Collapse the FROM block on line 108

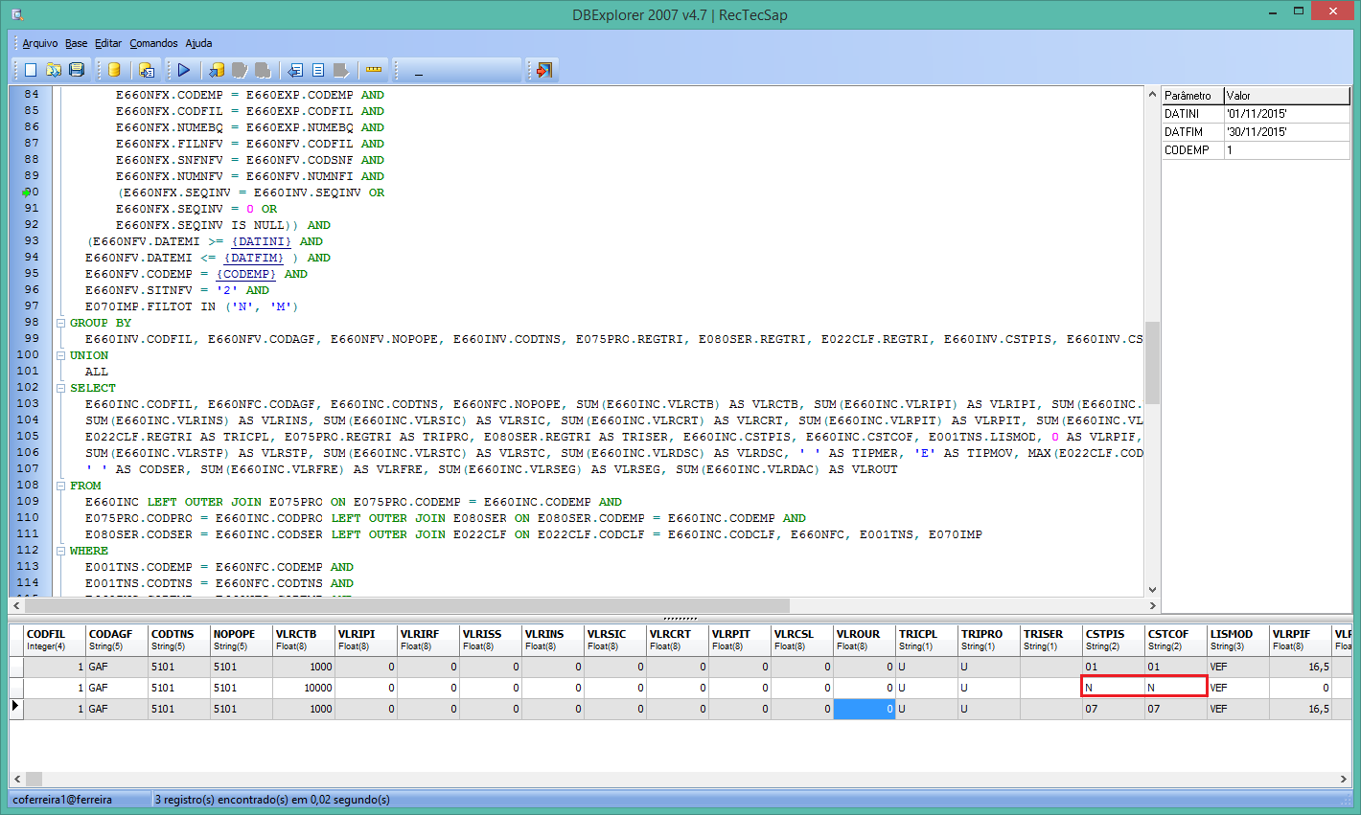(61, 486)
